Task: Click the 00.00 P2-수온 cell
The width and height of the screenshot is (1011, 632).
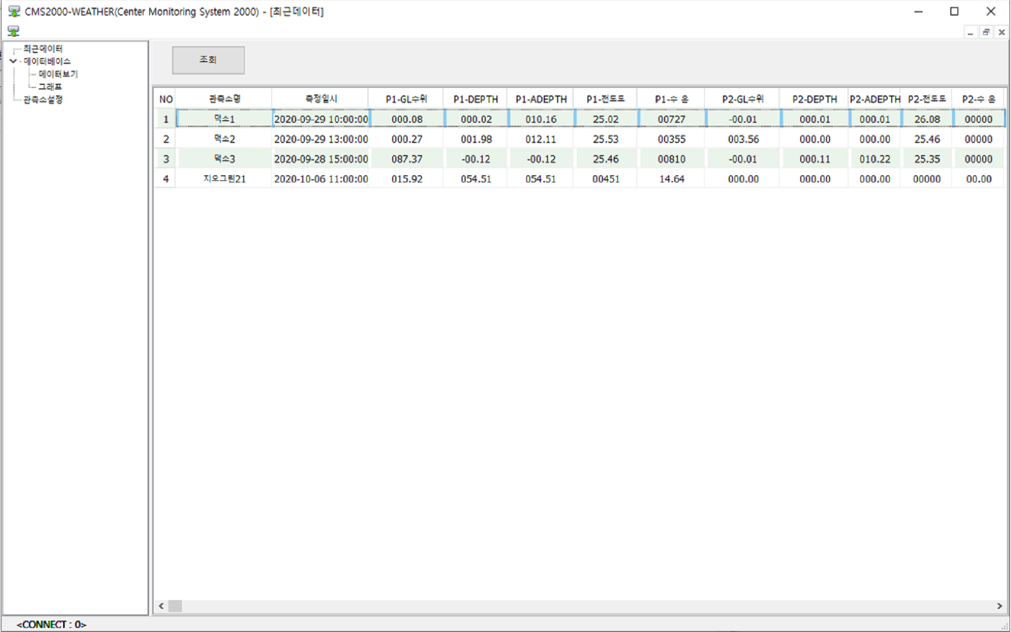Action: tap(978, 179)
